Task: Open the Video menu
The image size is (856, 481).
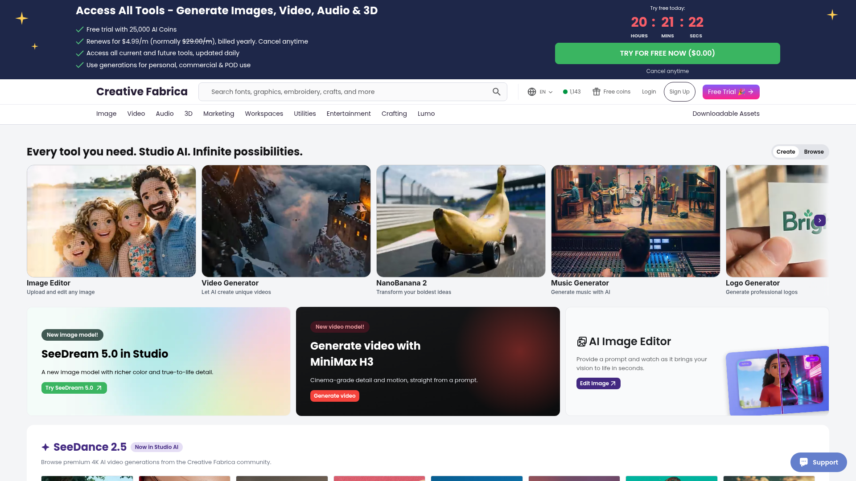Action: tap(136, 114)
